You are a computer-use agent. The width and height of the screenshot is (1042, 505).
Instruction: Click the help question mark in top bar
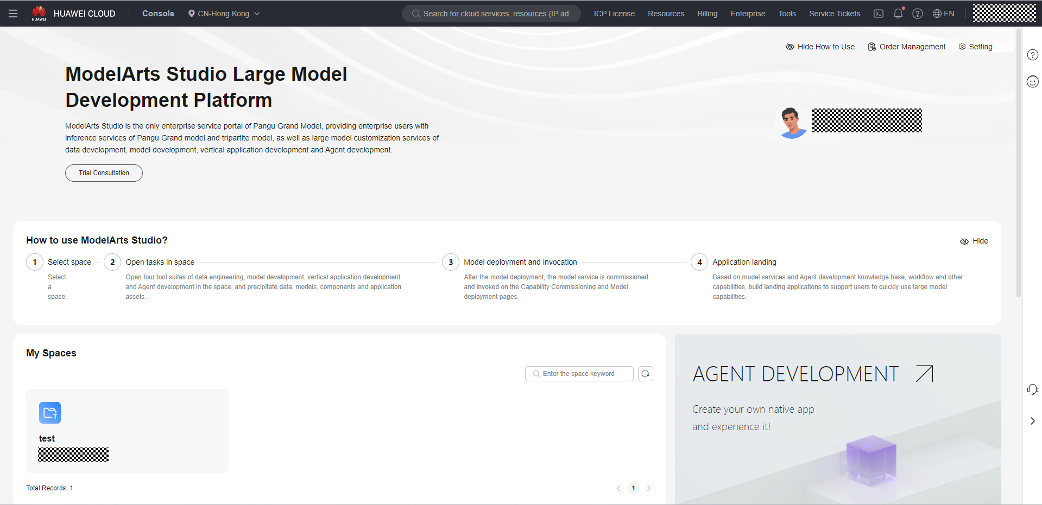pyautogui.click(x=917, y=14)
